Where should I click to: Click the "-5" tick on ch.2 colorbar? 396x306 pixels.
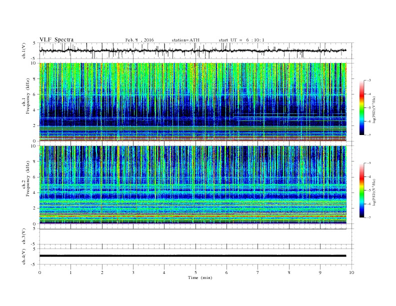[368, 190]
